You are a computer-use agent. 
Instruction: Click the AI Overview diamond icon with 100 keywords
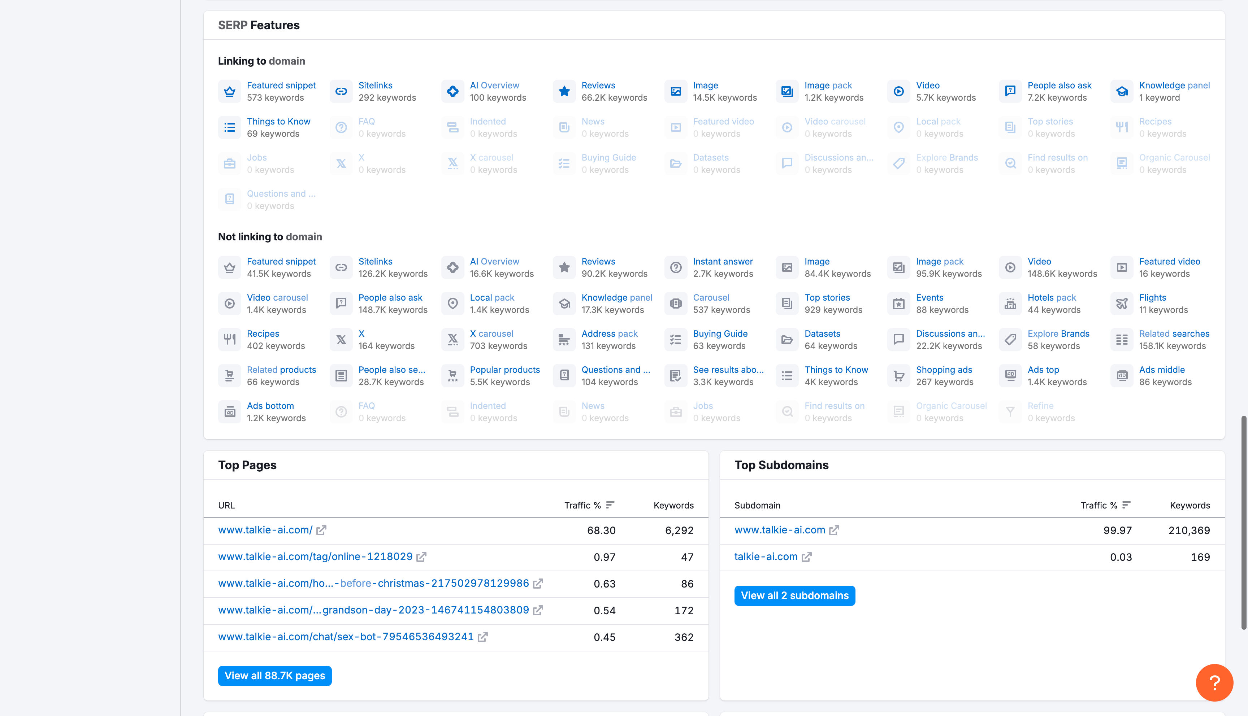452,91
